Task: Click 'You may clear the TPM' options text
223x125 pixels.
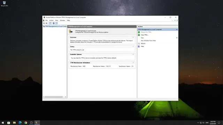Action: click(x=94, y=58)
